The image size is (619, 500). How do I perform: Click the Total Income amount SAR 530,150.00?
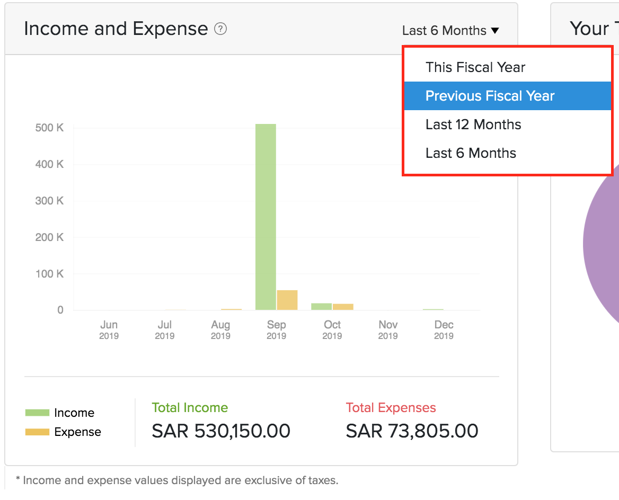[221, 431]
